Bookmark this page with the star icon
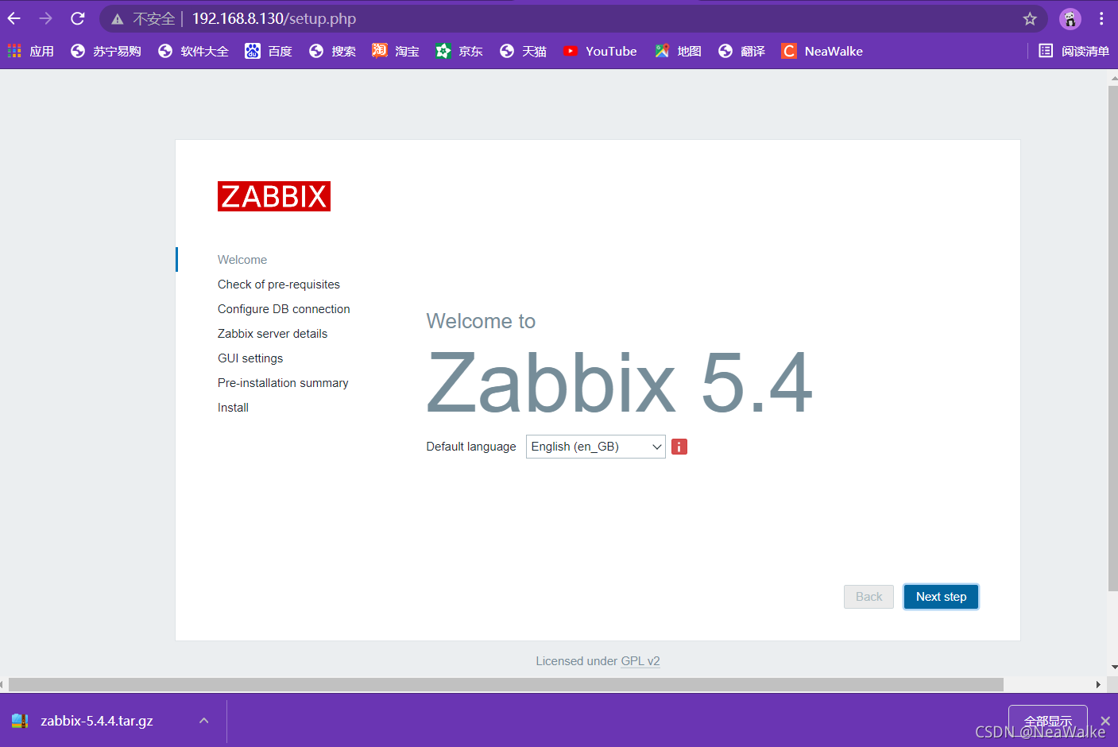This screenshot has height=747, width=1118. [1030, 19]
